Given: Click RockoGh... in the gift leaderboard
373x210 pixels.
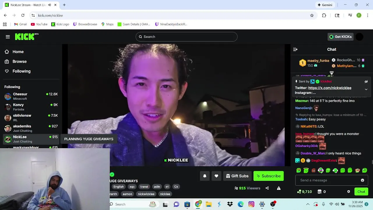Looking at the screenshot, I should click(x=346, y=60).
